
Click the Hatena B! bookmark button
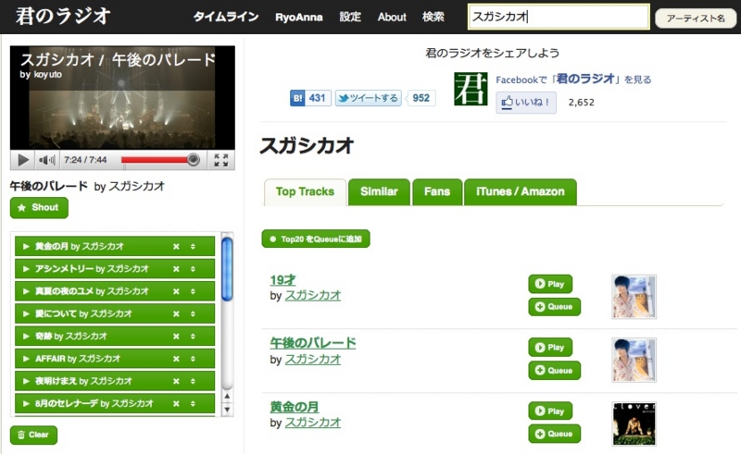point(310,98)
